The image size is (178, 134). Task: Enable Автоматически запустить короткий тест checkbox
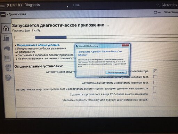155,77
